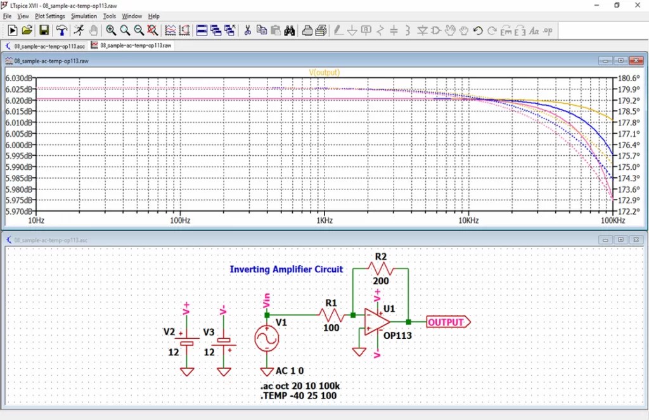Click the binoculars Find icon
This screenshot has width=649, height=420.
pos(290,30)
